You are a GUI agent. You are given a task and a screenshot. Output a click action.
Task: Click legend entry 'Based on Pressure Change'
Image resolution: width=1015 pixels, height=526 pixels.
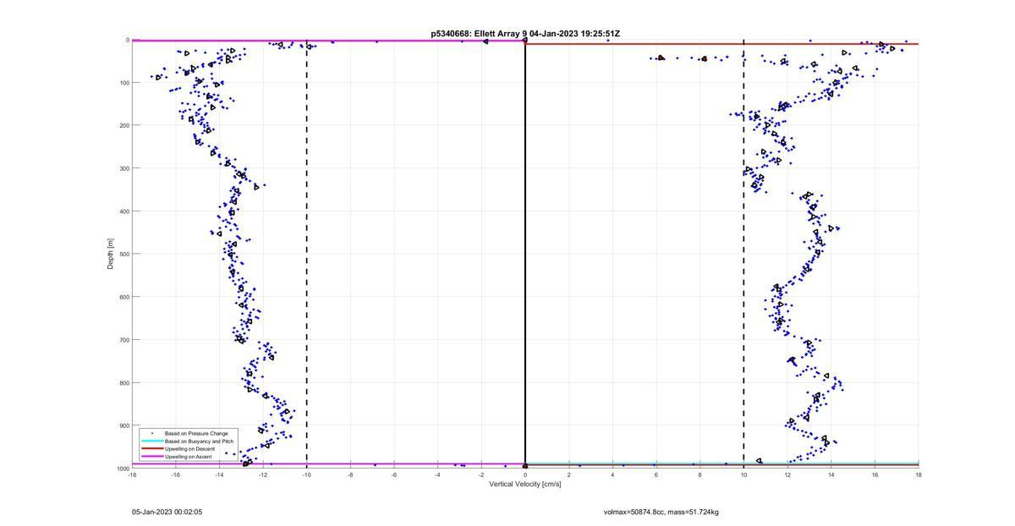click(196, 434)
